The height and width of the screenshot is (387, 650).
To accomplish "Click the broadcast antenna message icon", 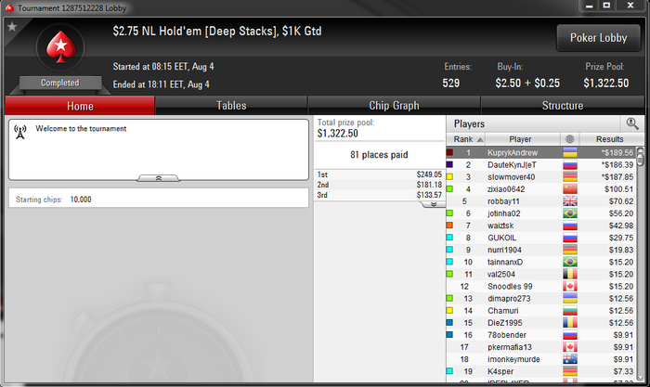I will 19,132.
